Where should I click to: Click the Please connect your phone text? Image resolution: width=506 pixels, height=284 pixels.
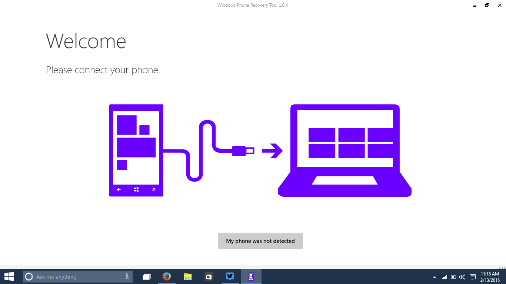[x=102, y=70]
